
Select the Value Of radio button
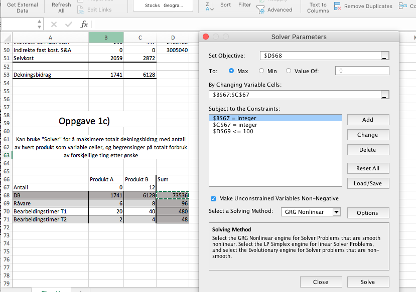pyautogui.click(x=289, y=71)
